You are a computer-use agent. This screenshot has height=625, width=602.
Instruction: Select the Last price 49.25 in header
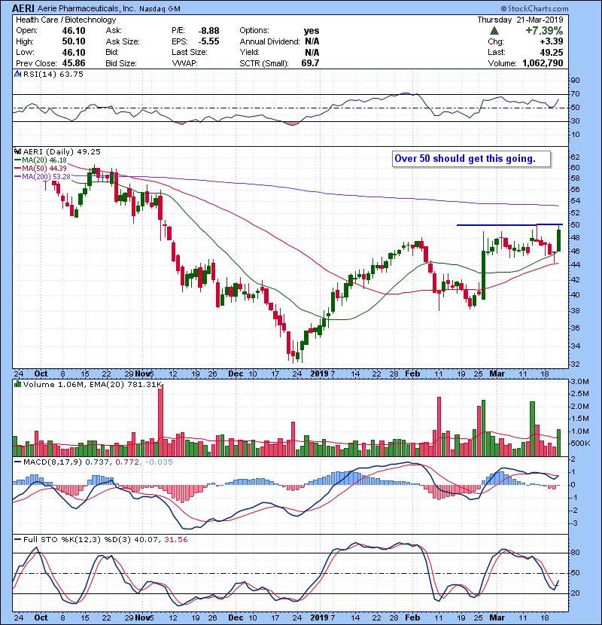pos(552,52)
